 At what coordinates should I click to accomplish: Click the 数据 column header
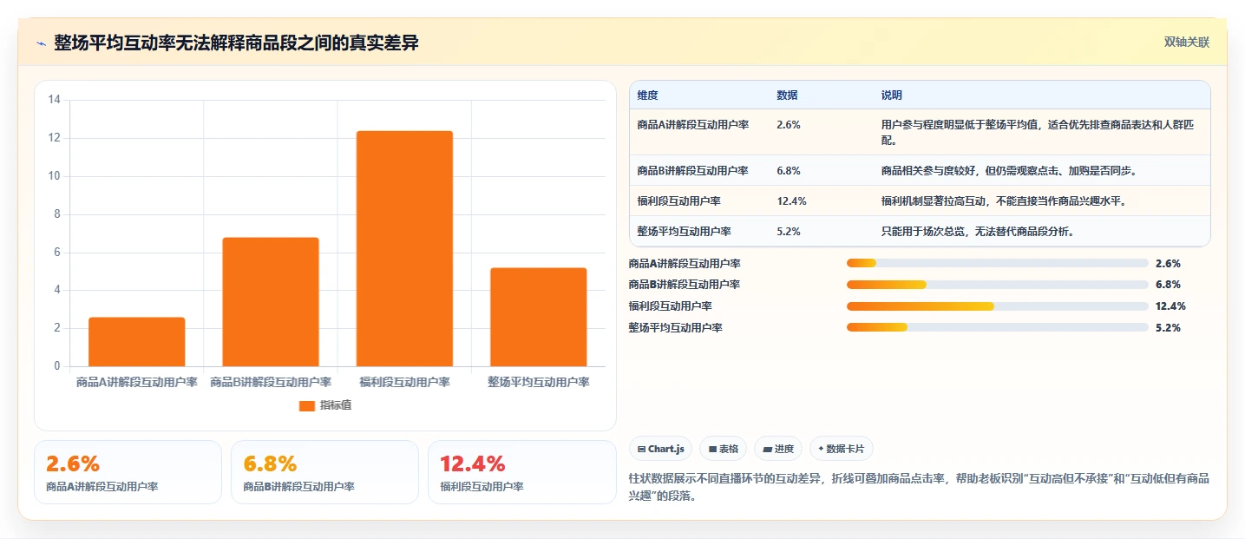click(787, 95)
